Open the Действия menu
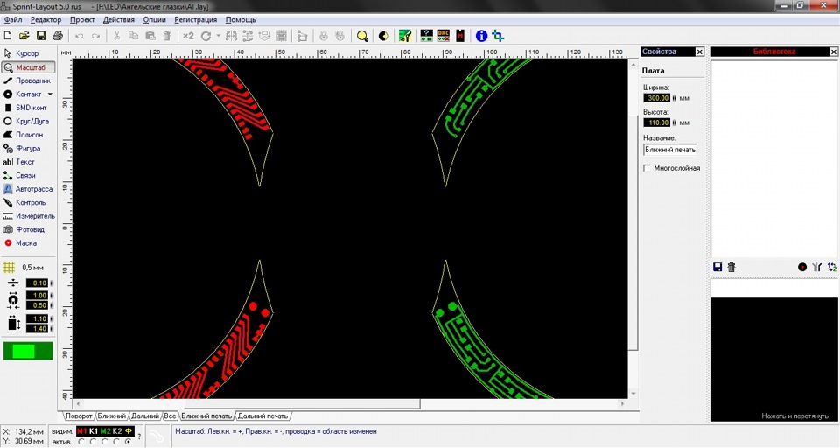840x448 pixels. coord(119,20)
